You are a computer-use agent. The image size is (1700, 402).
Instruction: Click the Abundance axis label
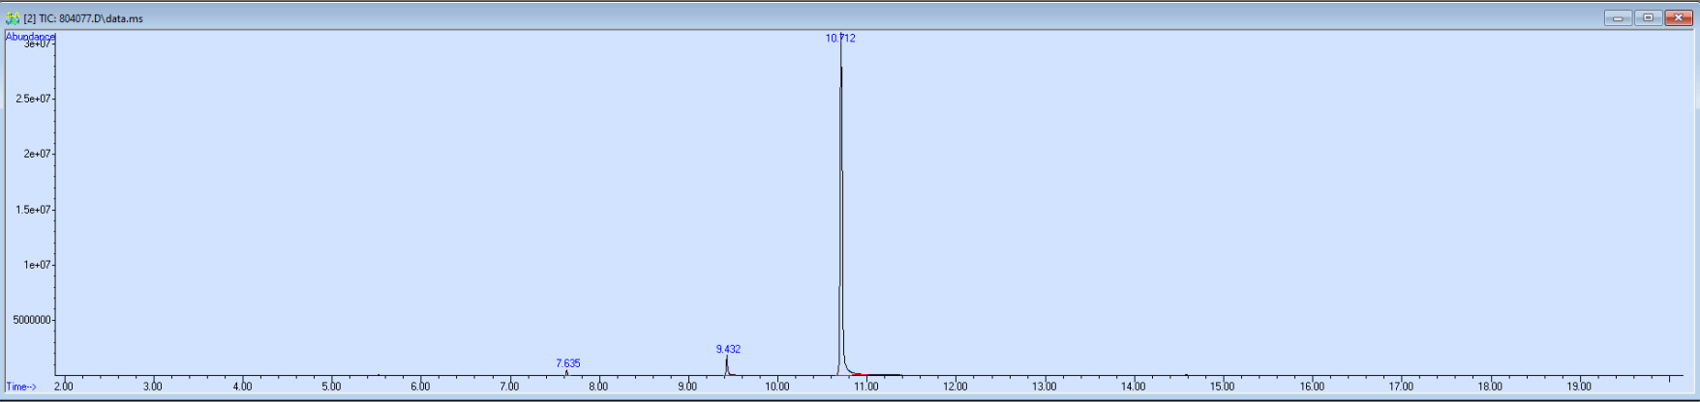tap(30, 36)
